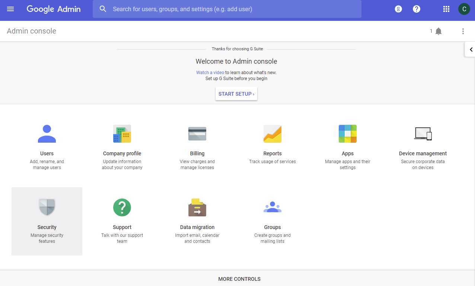Open the three-dot overflow menu
The image size is (475, 286).
(463, 31)
